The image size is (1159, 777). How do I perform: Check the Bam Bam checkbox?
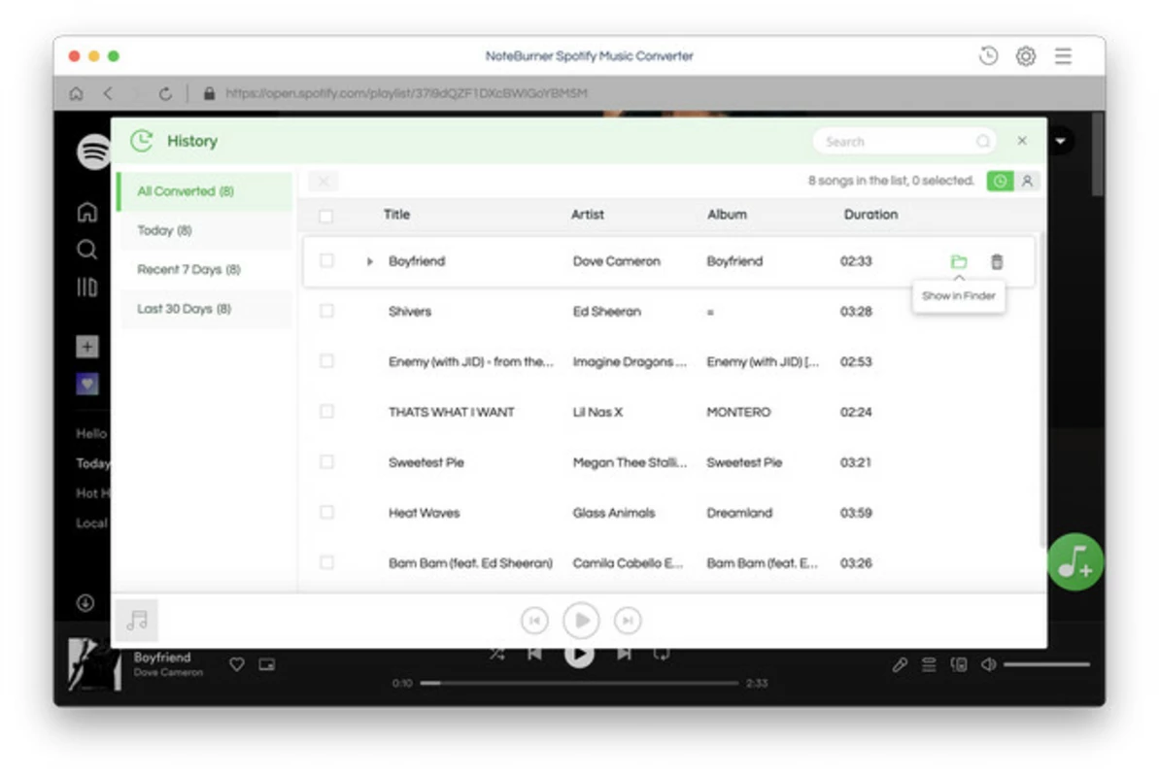[326, 561]
